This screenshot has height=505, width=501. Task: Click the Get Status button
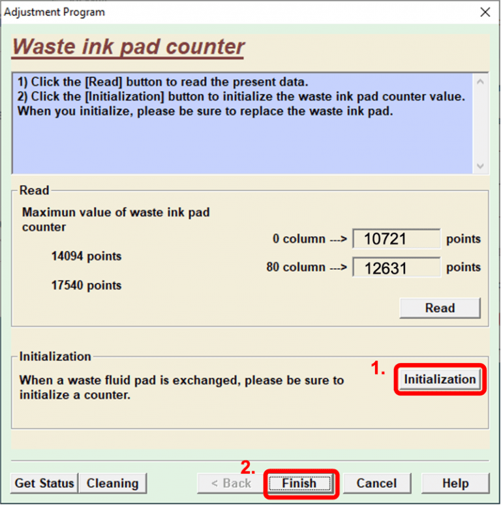click(x=44, y=483)
